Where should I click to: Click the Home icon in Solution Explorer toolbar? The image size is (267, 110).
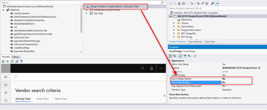(179, 3)
